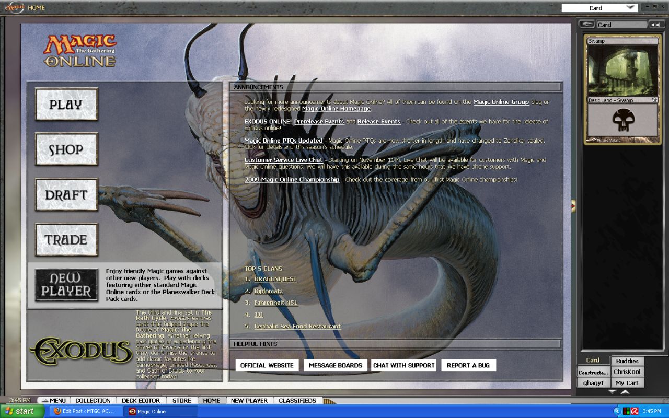The height and width of the screenshot is (418, 669).
Task: Select the Buddies tab in side panel
Action: click(x=627, y=361)
